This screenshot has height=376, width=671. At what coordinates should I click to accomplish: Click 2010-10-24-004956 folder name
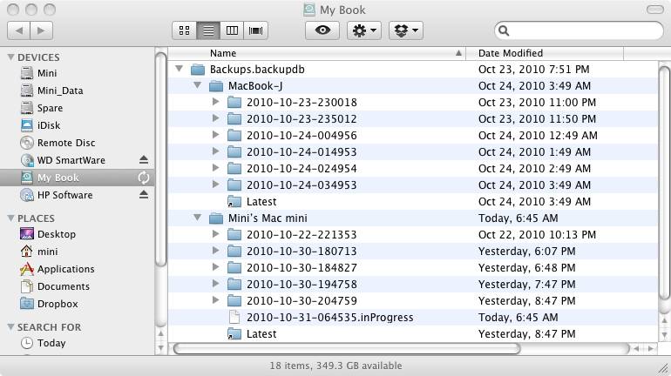click(302, 136)
